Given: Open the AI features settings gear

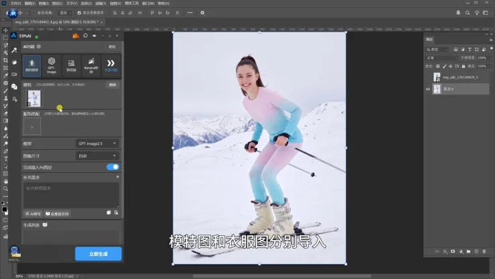Looking at the screenshot, I should coord(38,46).
